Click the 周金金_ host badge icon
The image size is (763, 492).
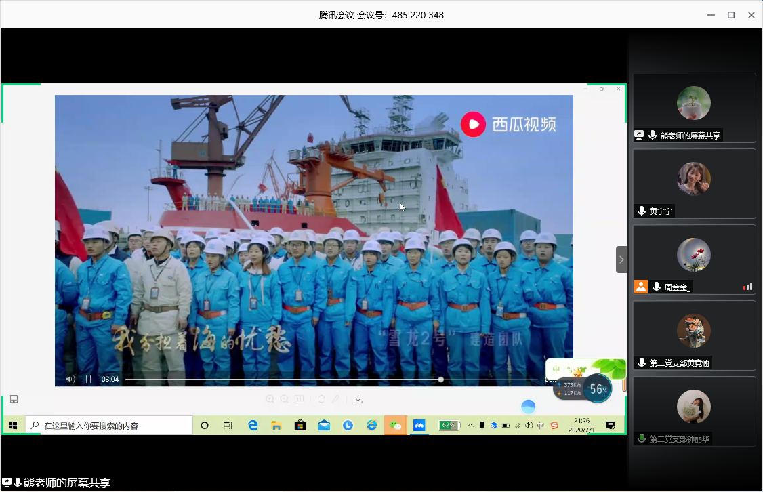tap(640, 287)
